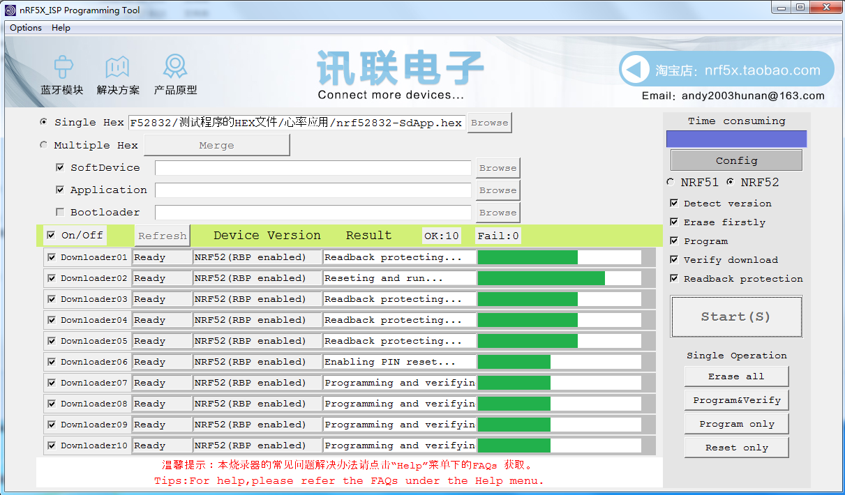Open the Help menu

coord(61,28)
